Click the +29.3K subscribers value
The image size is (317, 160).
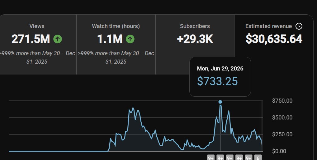pos(195,39)
